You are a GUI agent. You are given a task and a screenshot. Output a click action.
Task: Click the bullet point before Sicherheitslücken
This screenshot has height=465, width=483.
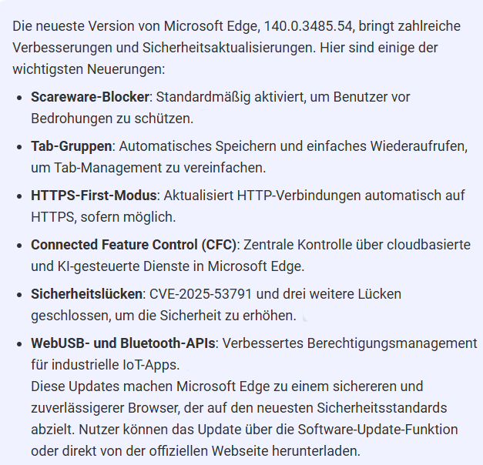pos(19,294)
